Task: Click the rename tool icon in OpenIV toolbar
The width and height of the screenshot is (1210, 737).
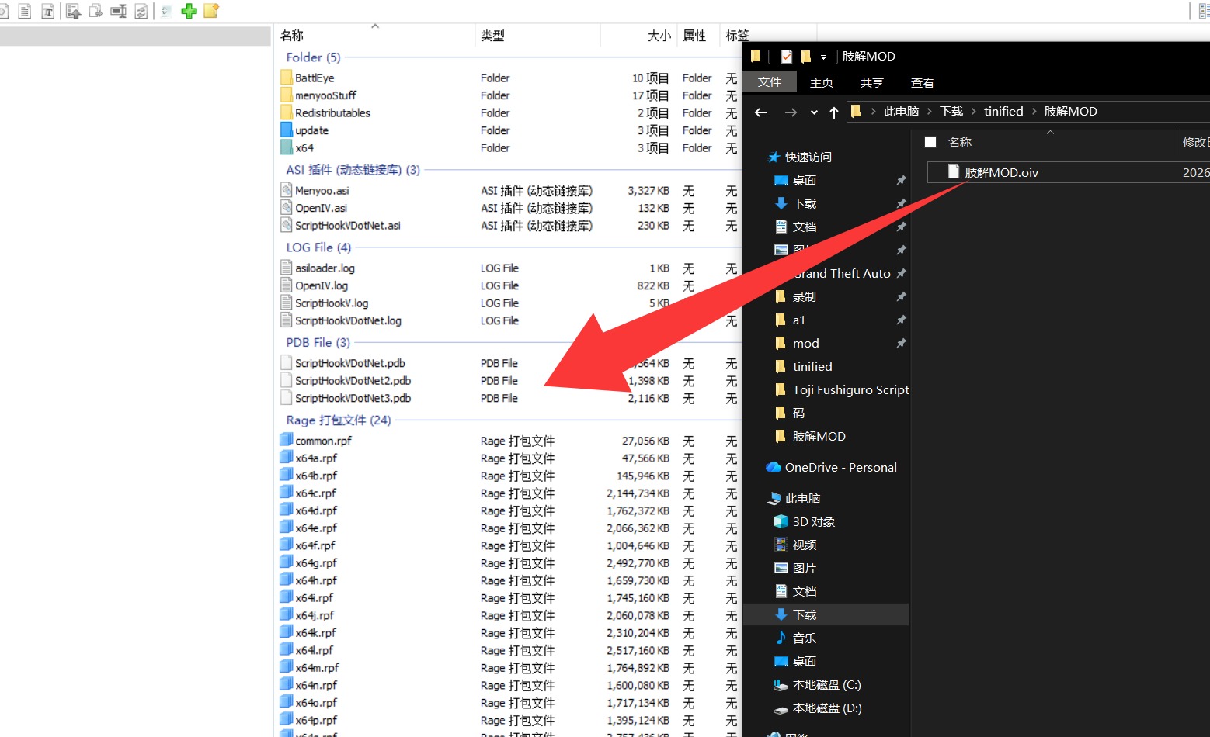Action: (x=118, y=11)
